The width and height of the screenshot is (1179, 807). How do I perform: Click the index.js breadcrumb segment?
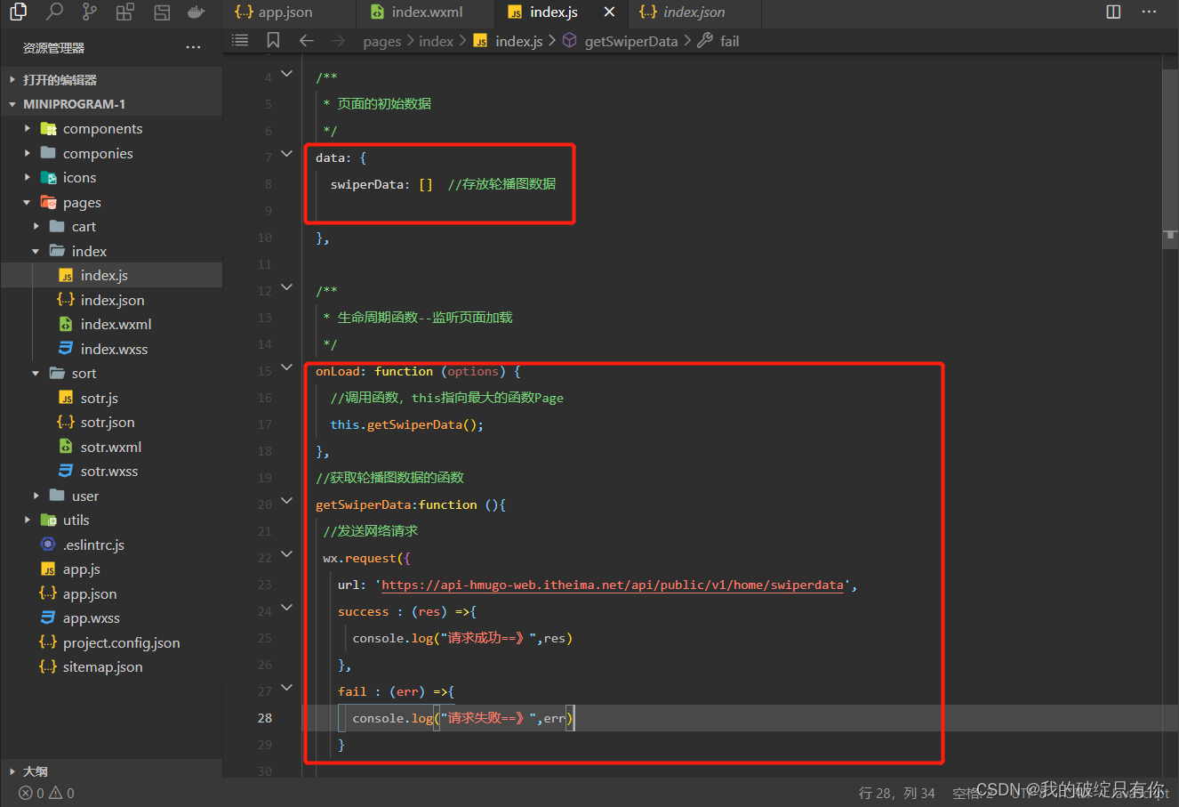[x=508, y=41]
